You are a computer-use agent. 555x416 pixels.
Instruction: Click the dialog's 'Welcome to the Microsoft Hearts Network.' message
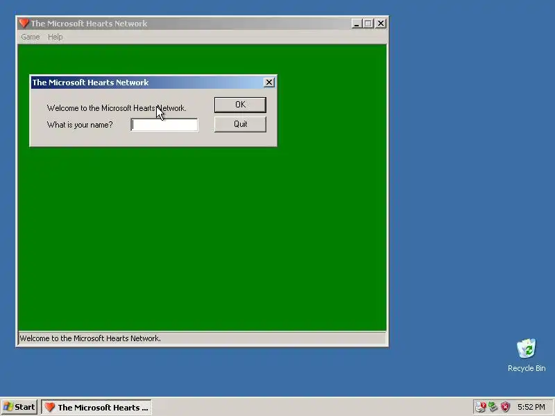[117, 108]
